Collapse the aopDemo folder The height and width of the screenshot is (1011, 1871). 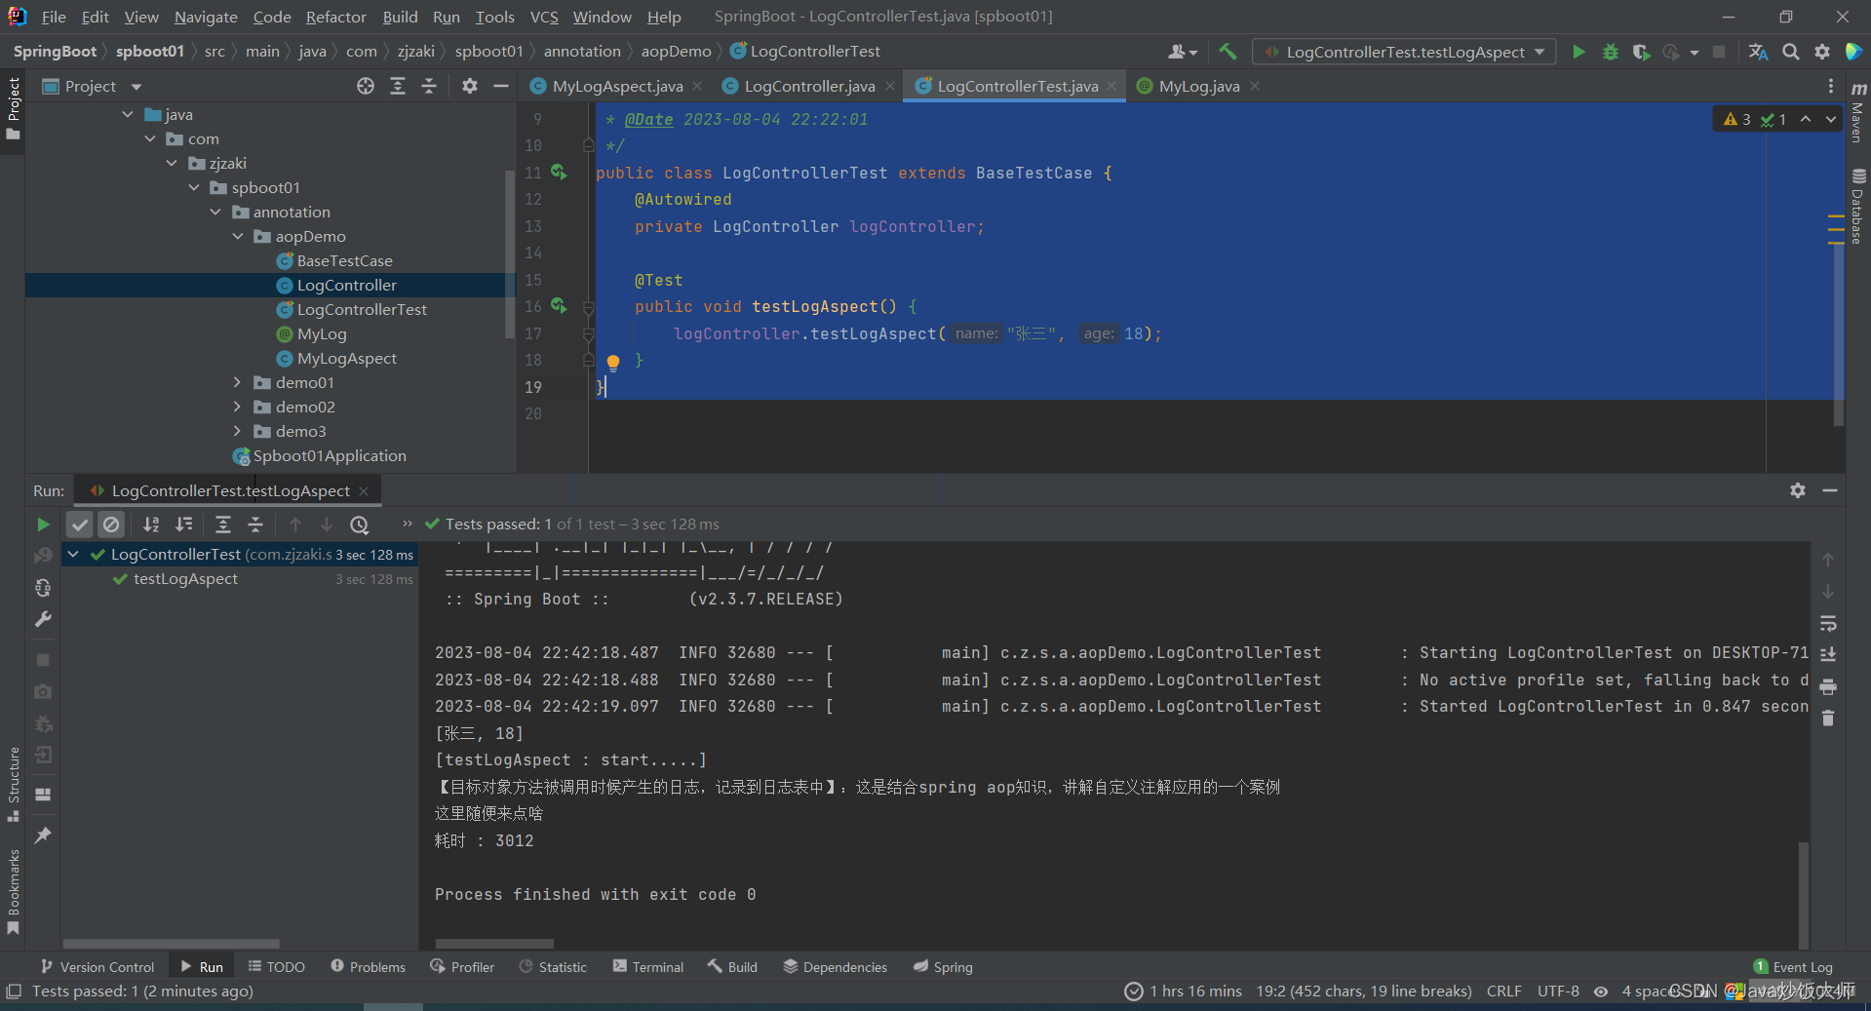coord(237,236)
